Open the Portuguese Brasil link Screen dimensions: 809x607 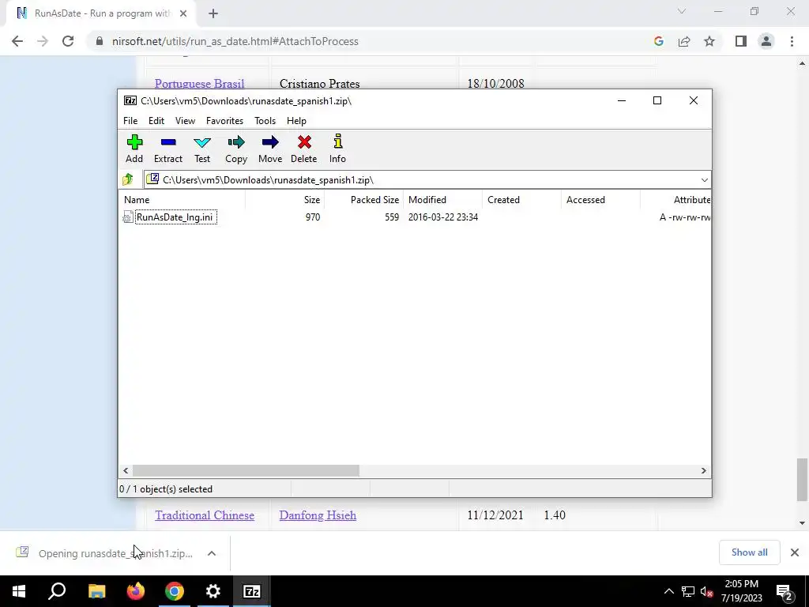point(199,84)
